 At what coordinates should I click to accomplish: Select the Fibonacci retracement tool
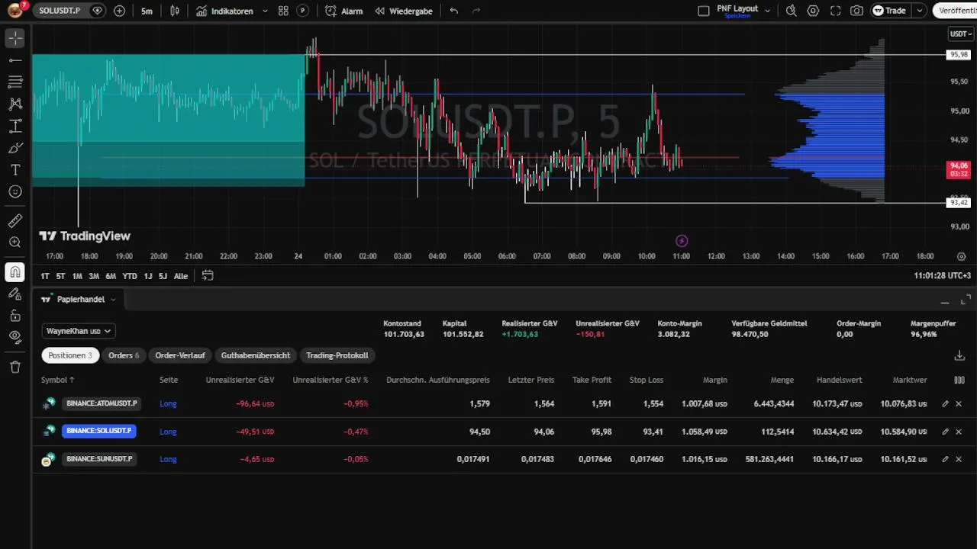click(x=15, y=82)
